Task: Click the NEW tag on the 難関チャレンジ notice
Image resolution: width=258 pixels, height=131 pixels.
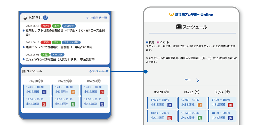Action: [46, 42]
